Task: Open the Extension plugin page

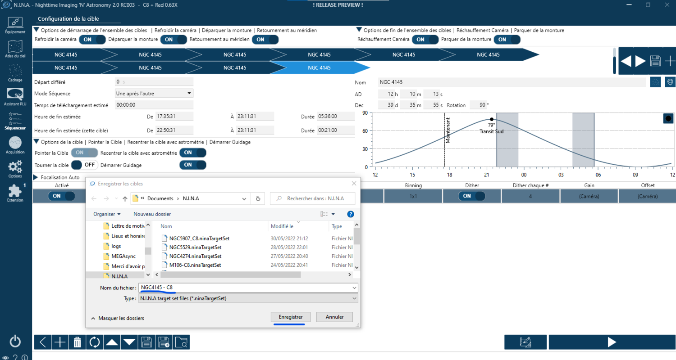Action: click(x=15, y=193)
